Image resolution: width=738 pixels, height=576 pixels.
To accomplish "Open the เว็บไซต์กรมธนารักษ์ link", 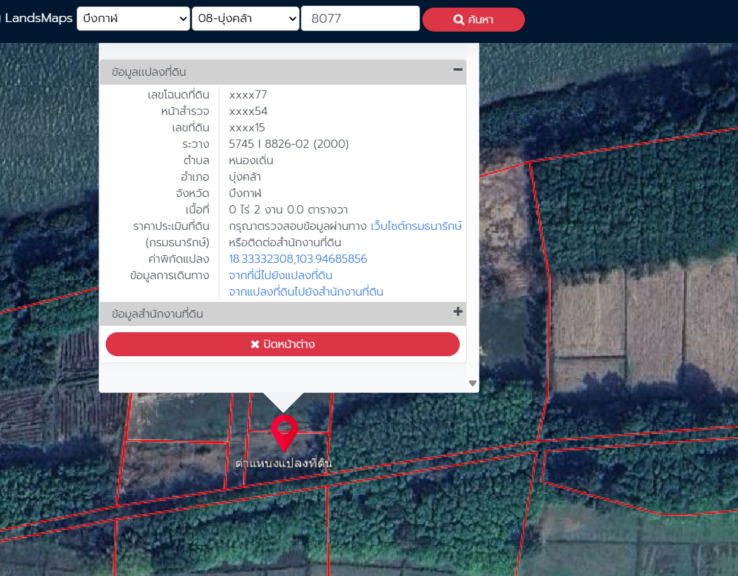I will 416,226.
